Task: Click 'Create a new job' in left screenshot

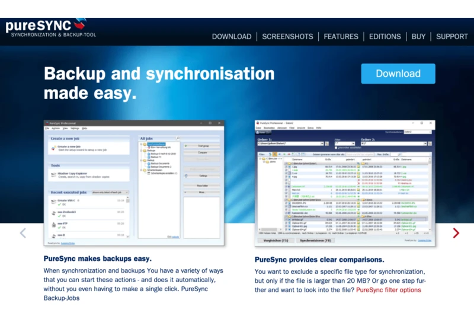Action: [x=69, y=146]
